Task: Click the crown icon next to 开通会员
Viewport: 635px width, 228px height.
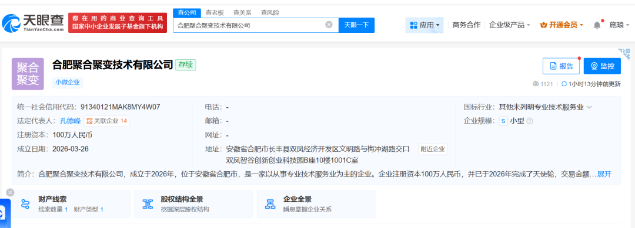Action: pyautogui.click(x=543, y=25)
